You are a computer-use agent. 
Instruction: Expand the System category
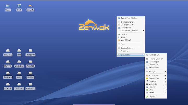[x=156, y=93]
